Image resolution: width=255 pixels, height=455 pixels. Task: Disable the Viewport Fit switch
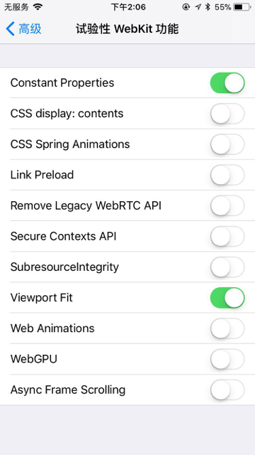coord(227,298)
